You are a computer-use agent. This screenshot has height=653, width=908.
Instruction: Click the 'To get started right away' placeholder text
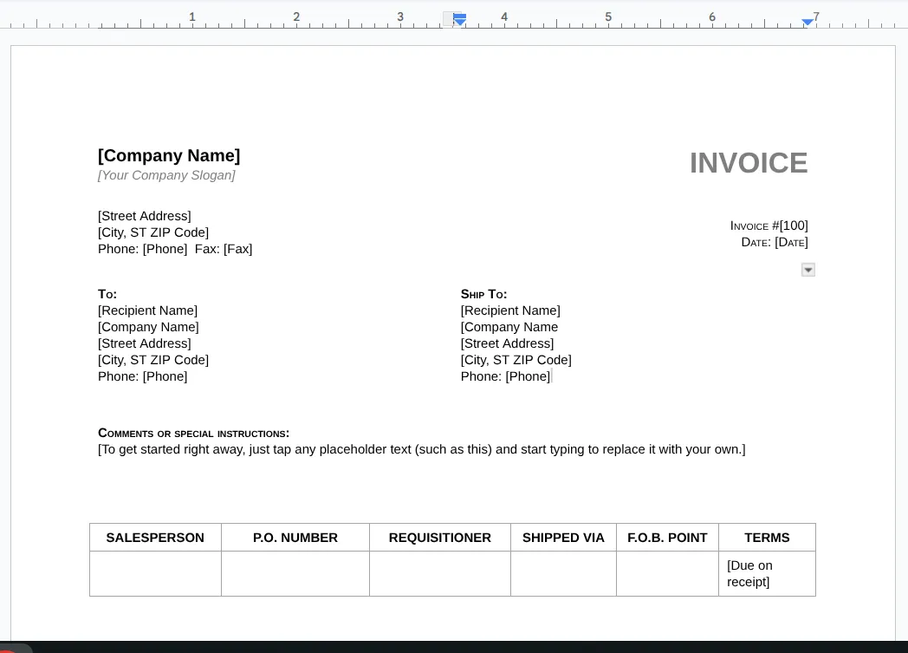(x=421, y=449)
